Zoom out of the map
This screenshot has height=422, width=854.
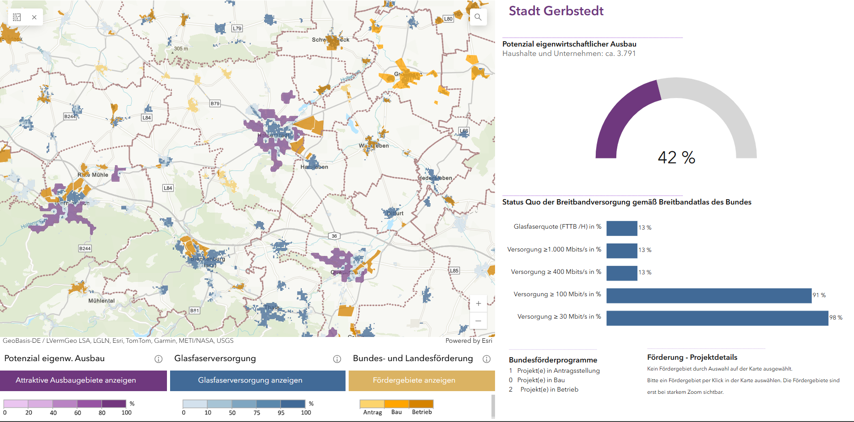[478, 320]
